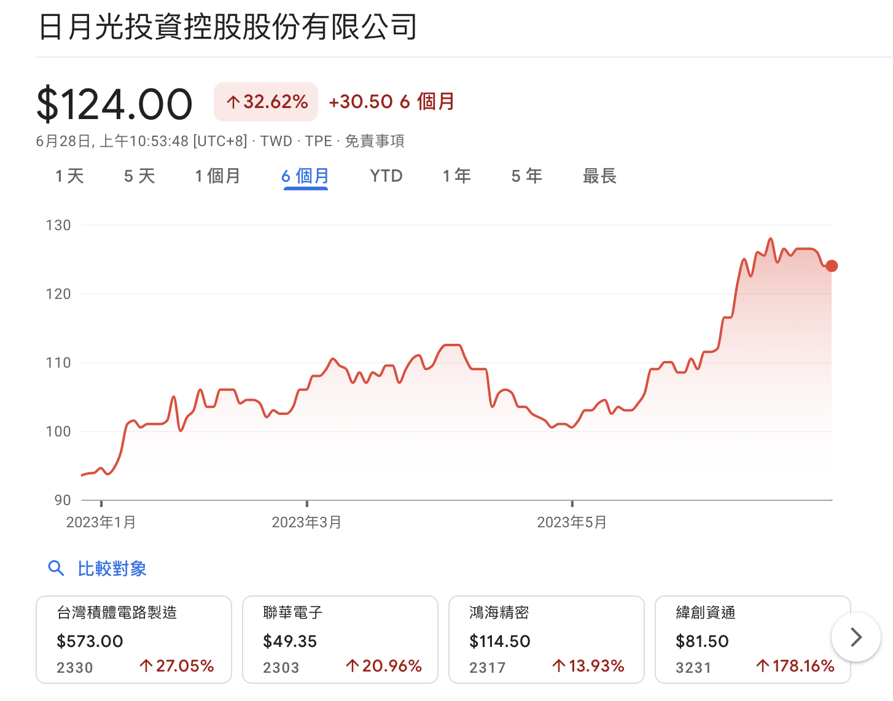The height and width of the screenshot is (701, 893).
Task: Click the $81.50 price text
Action: [702, 641]
